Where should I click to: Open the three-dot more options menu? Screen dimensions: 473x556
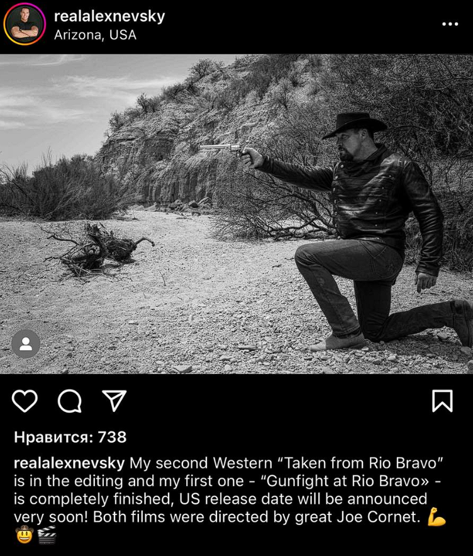[450, 24]
